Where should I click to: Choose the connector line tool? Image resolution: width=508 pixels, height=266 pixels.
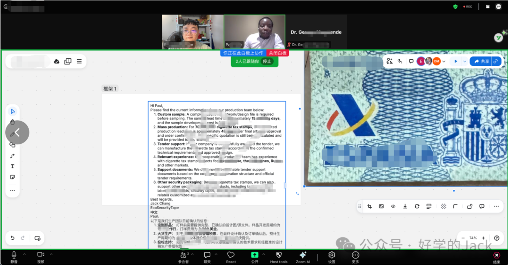click(x=12, y=156)
